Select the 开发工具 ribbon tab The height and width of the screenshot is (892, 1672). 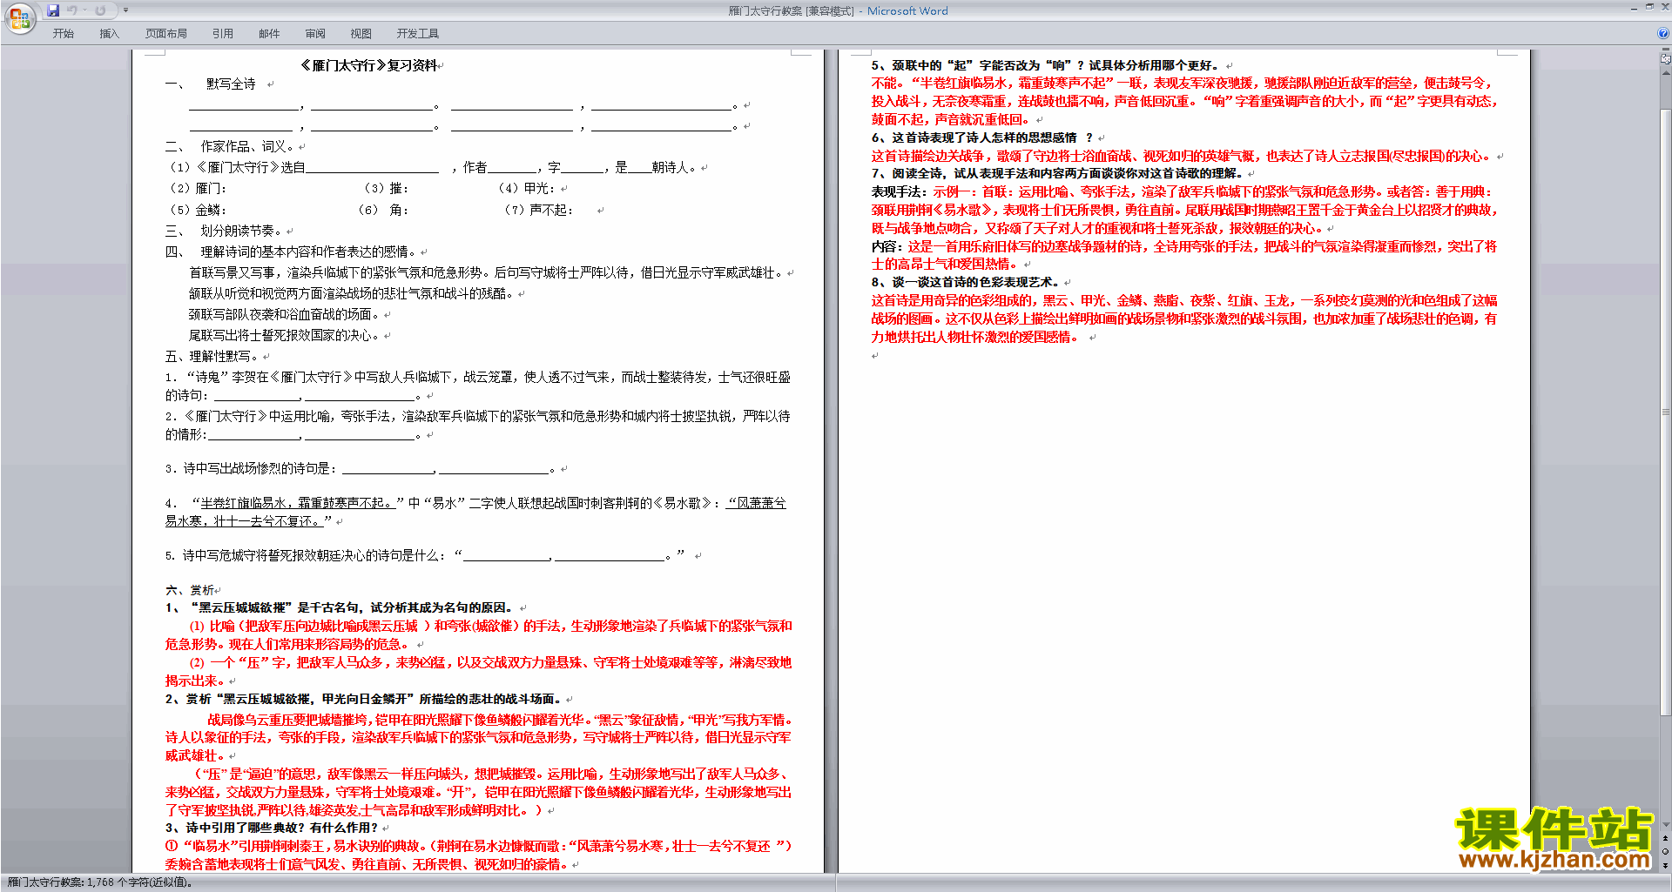(418, 33)
